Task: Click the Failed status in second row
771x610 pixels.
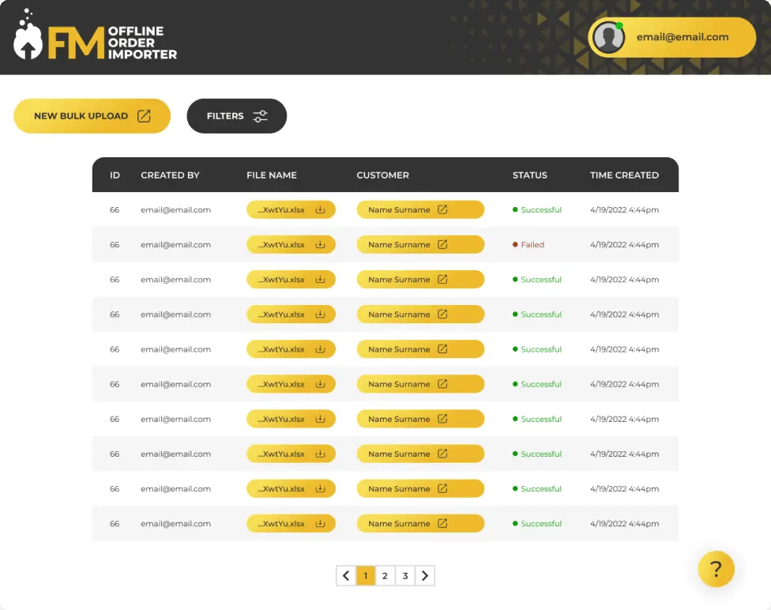Action: click(x=532, y=245)
